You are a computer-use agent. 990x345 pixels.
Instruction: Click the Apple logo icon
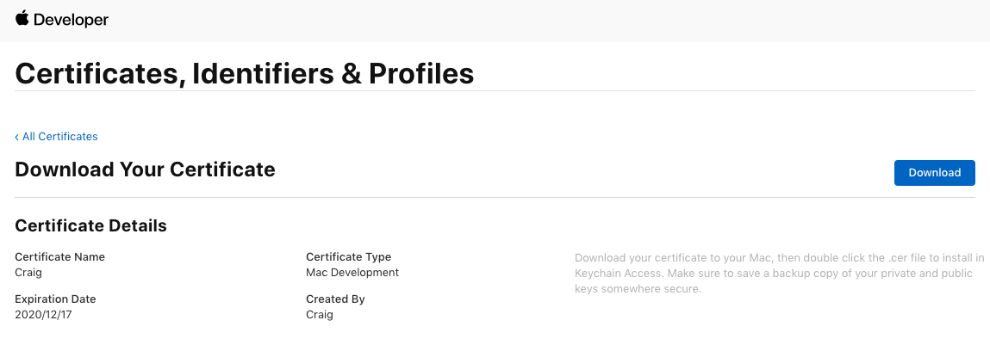[x=22, y=18]
